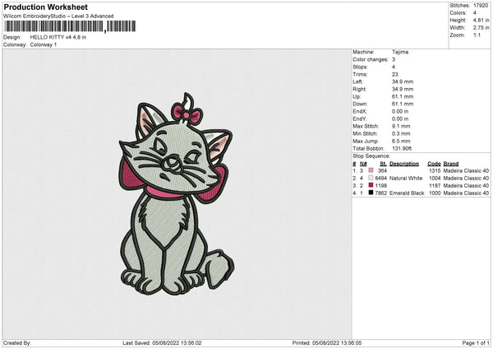Click the 'N#' column header
The height and width of the screenshot is (349, 493).
click(363, 164)
